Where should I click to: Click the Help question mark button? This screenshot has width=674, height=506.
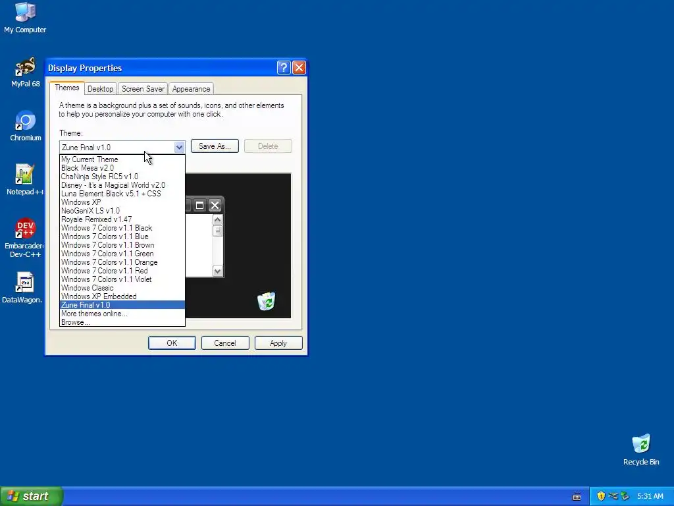pyautogui.click(x=284, y=68)
